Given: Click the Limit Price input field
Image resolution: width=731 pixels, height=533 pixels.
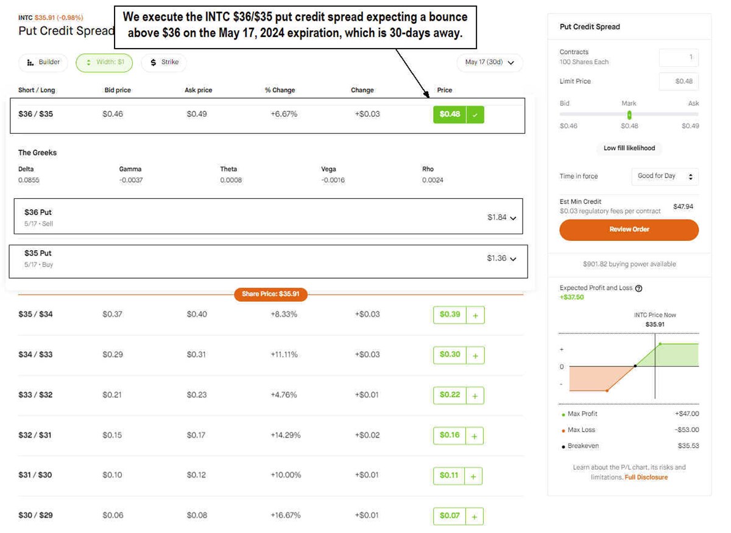Looking at the screenshot, I should [679, 82].
